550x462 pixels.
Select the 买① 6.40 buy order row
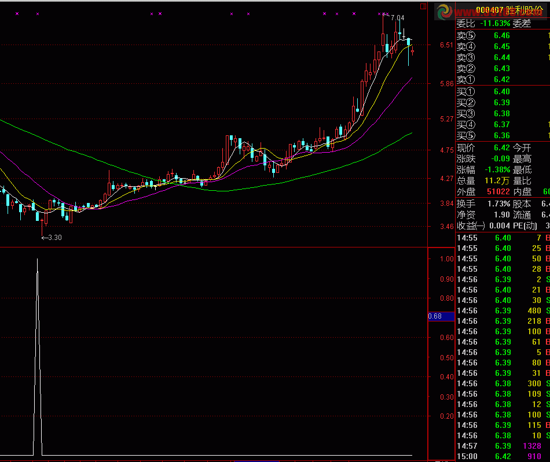coord(503,92)
